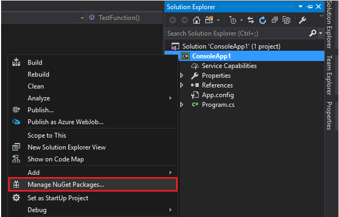Screen dimensions: 339x217
Task: Expand the References tree node
Action: (x=182, y=85)
